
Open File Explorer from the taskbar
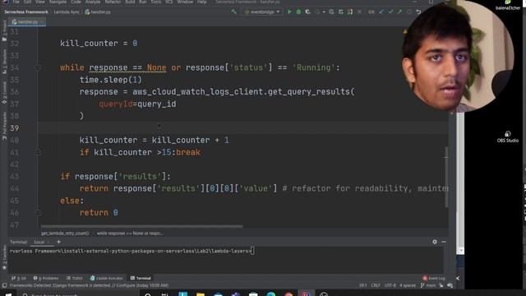201,294
